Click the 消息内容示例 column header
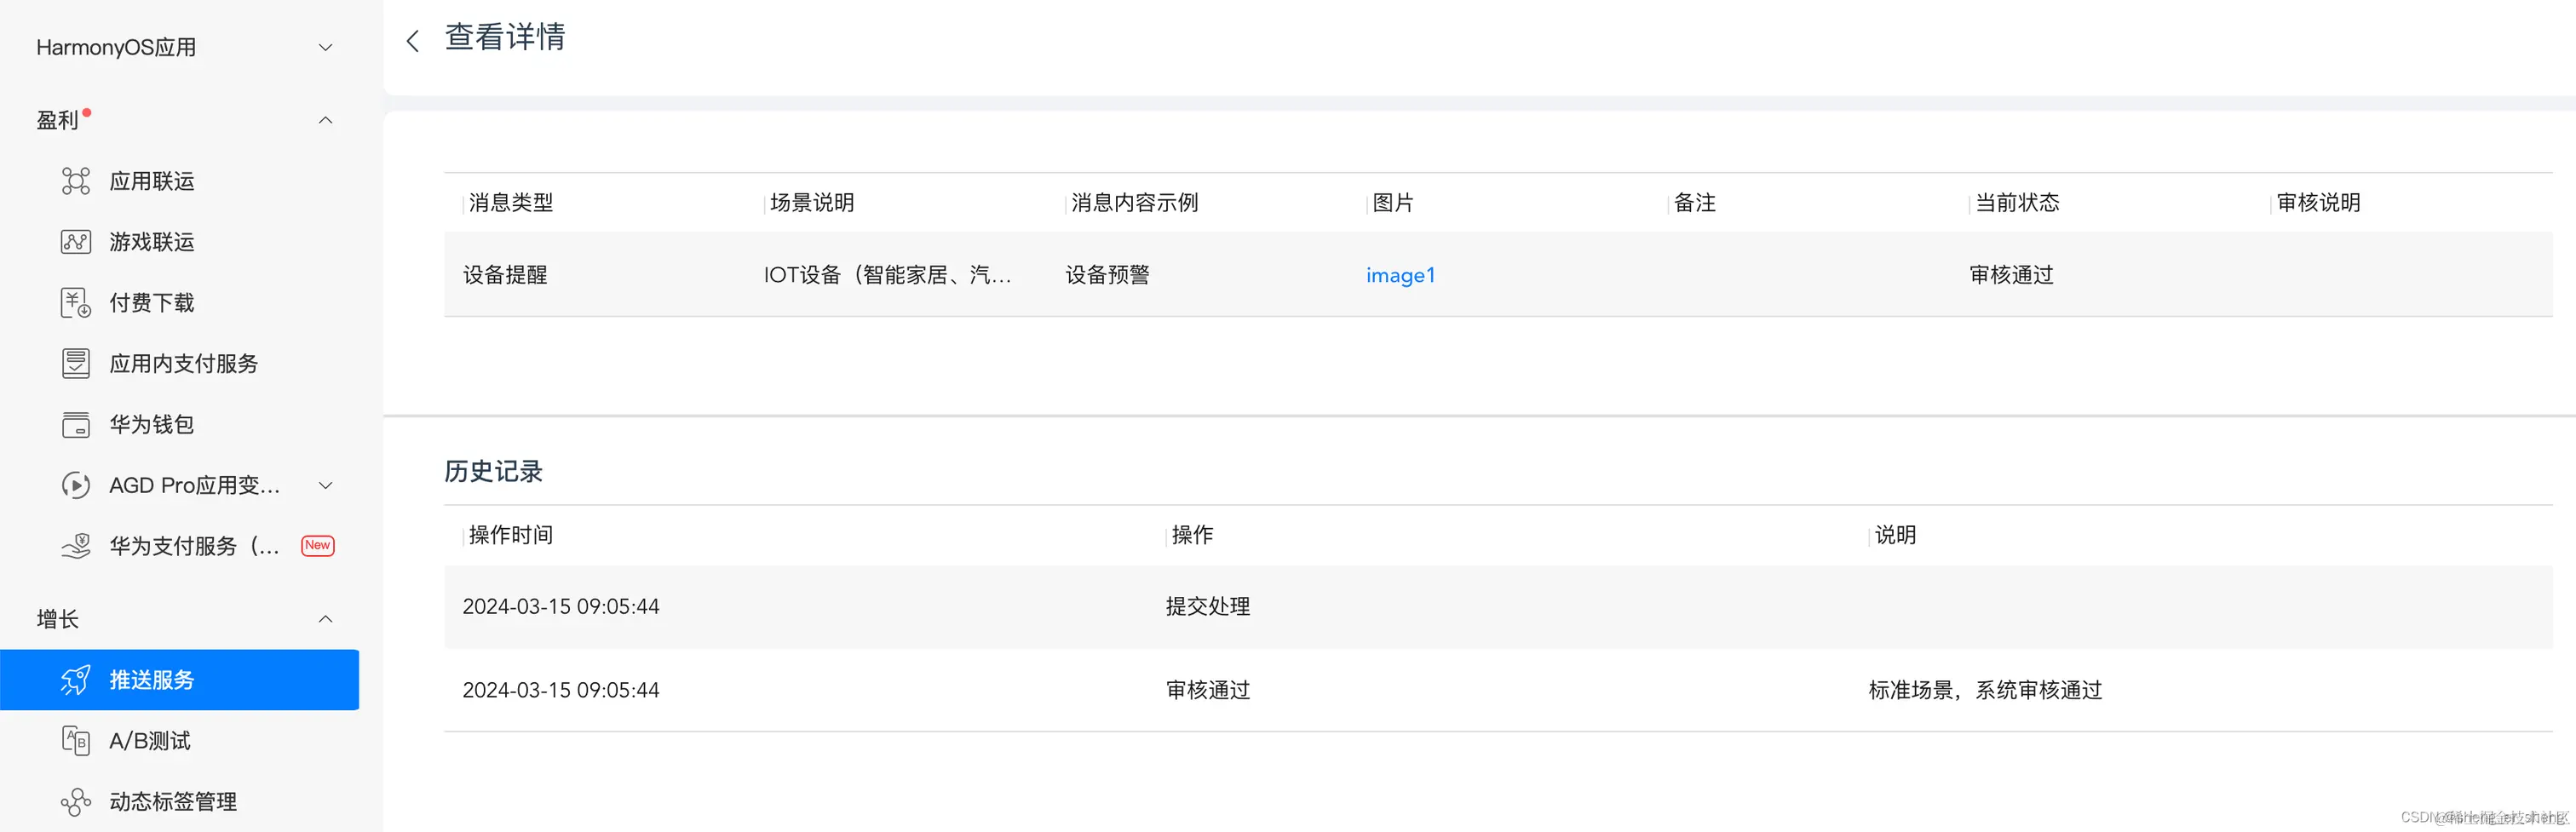Screen dimensions: 2576x832 pyautogui.click(x=1135, y=203)
